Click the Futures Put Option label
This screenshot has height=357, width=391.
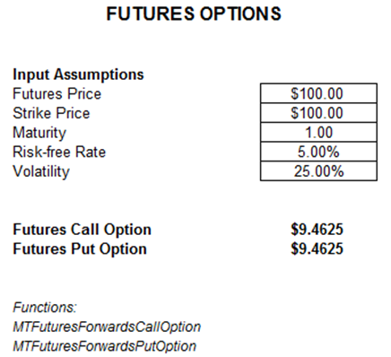80,249
